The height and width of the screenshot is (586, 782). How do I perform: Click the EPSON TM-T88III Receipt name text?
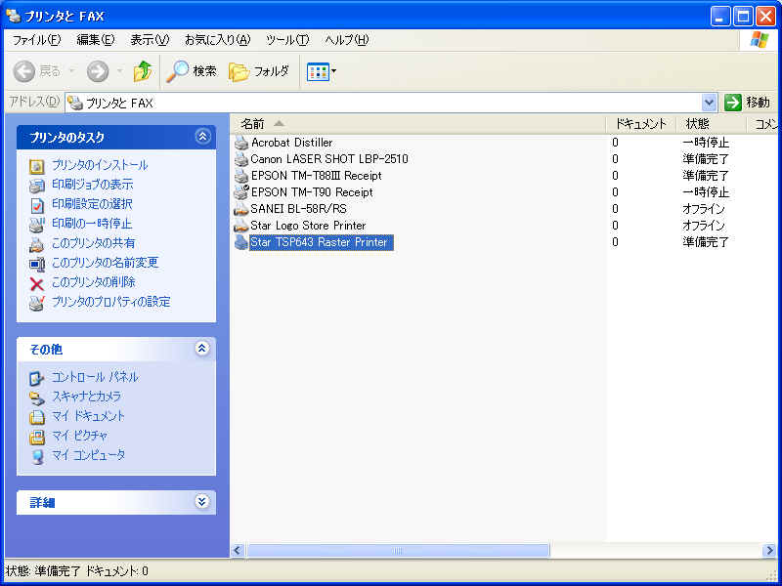[x=316, y=176]
